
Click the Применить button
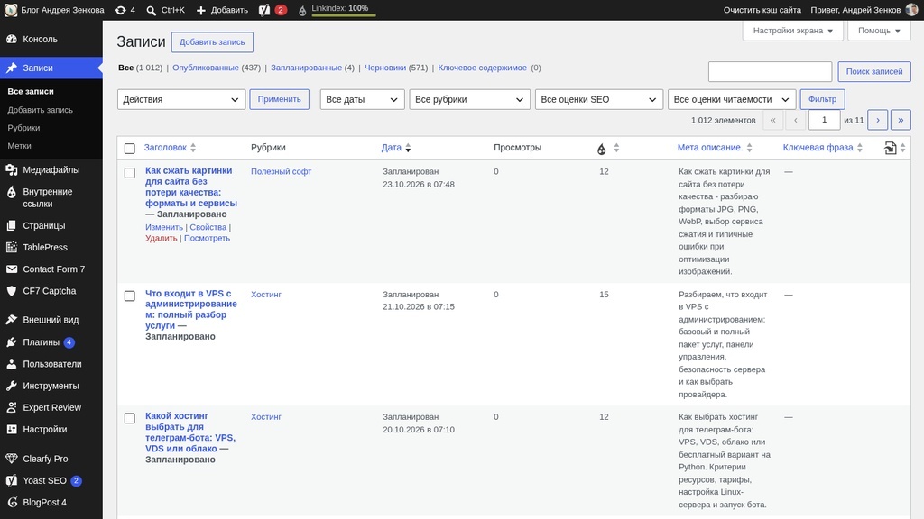pos(280,99)
